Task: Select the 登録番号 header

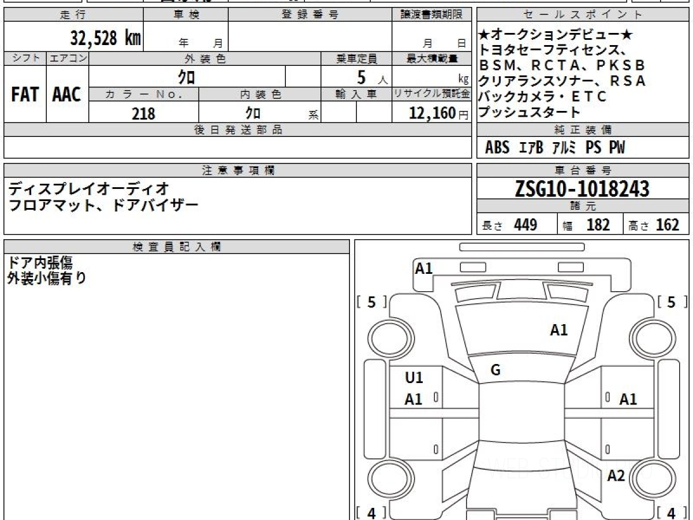Action: 310,15
